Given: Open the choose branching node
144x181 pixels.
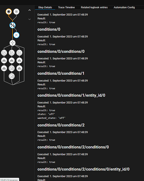Looking at the screenshot, I should (13, 43).
